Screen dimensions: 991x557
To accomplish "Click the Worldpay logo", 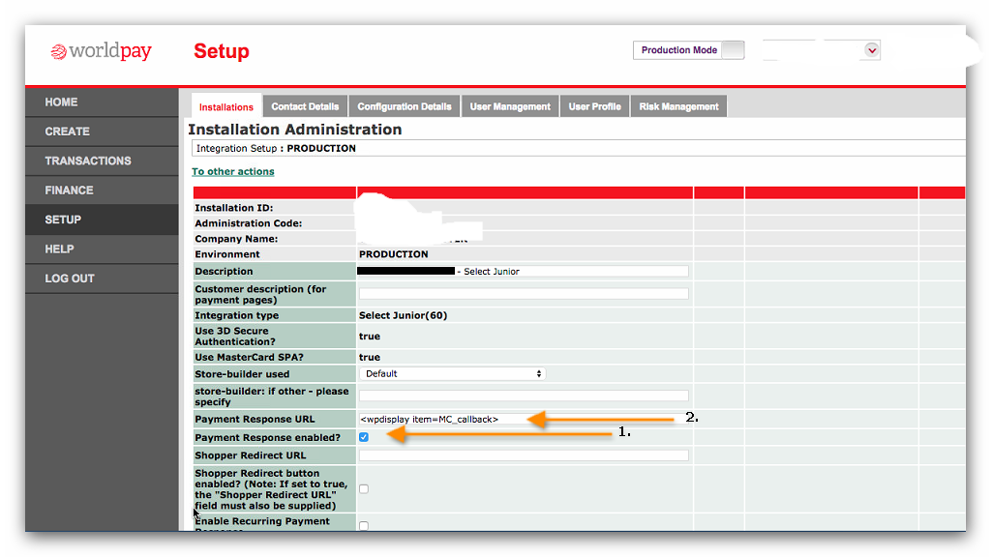I will point(101,51).
